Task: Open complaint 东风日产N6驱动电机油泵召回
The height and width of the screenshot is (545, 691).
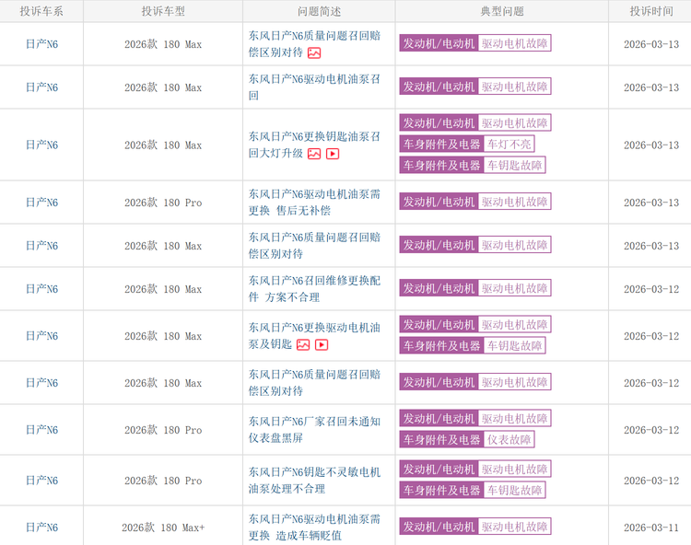Action: (x=313, y=87)
